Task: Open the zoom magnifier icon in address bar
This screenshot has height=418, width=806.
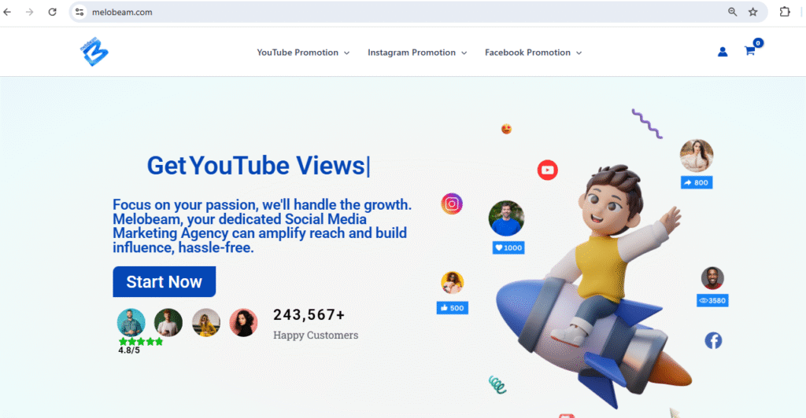Action: click(x=733, y=12)
